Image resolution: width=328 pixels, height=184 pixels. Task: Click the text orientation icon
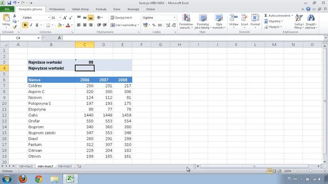point(99,18)
